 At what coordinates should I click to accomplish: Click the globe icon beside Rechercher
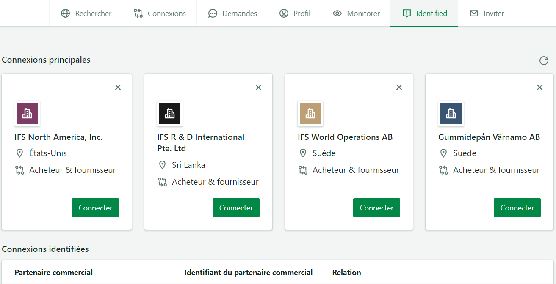point(65,14)
